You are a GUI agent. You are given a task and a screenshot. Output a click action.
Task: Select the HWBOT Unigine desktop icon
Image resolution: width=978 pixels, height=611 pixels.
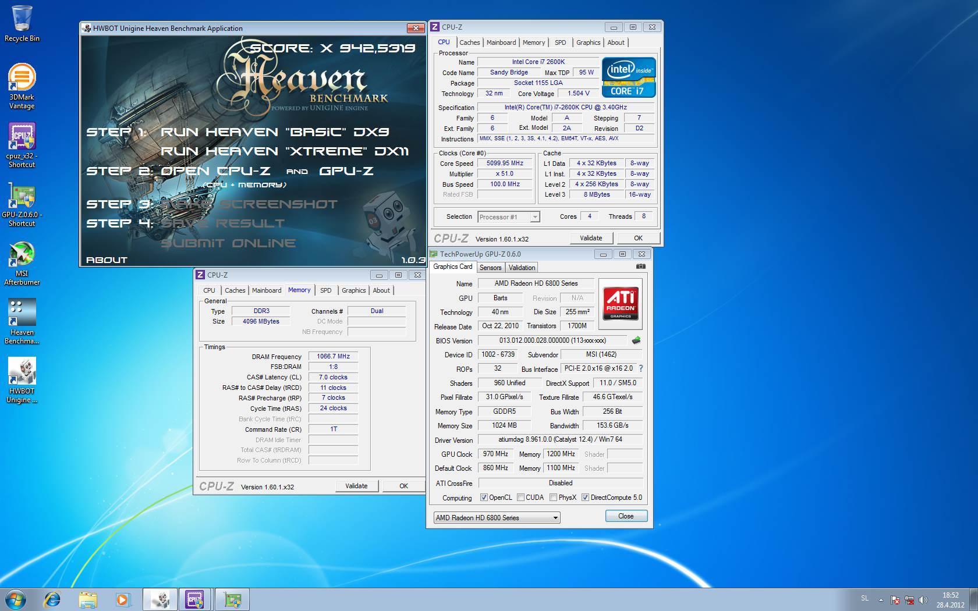click(22, 381)
